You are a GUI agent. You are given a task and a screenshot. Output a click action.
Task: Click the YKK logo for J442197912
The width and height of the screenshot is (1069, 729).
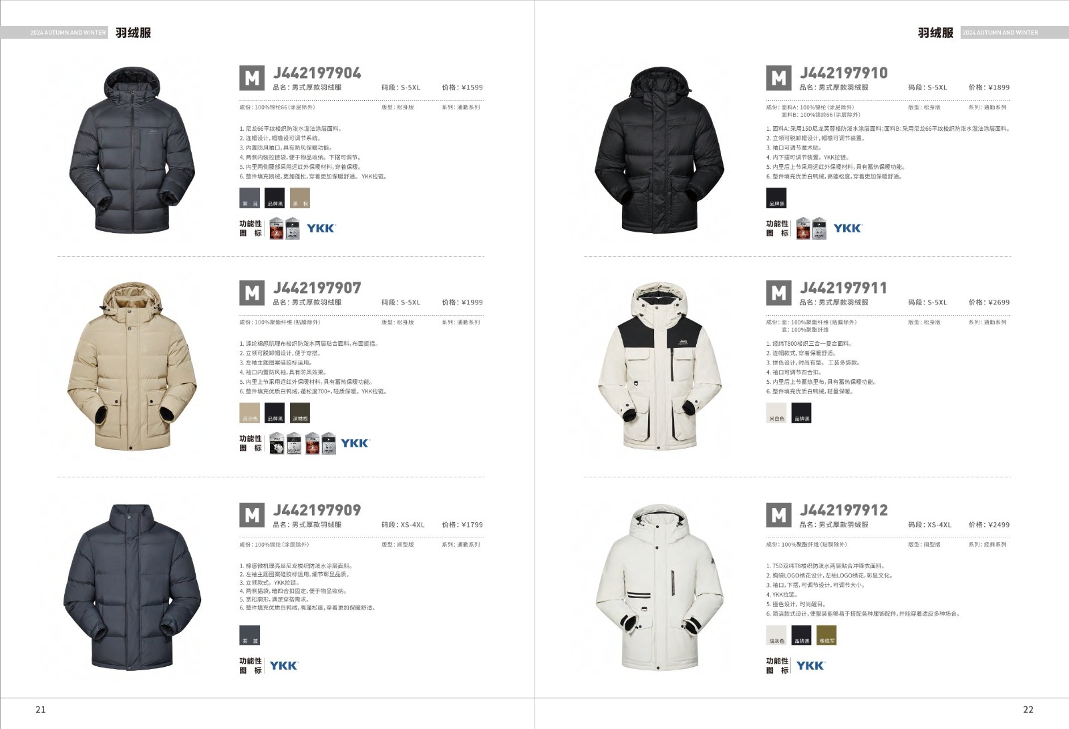click(810, 666)
